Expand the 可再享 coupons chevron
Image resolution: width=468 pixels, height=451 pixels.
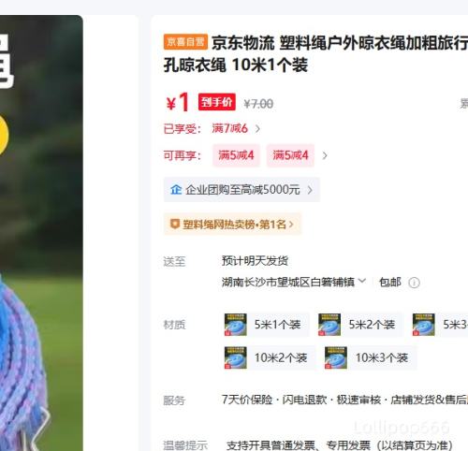coord(325,155)
